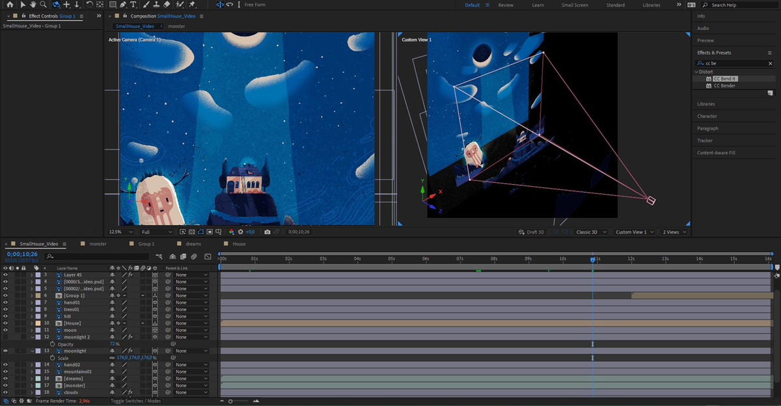Select the Rectangle shape tool

(113, 5)
